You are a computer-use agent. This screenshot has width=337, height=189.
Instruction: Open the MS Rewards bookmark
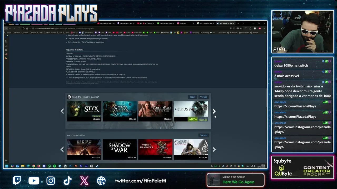pyautogui.click(x=232, y=33)
